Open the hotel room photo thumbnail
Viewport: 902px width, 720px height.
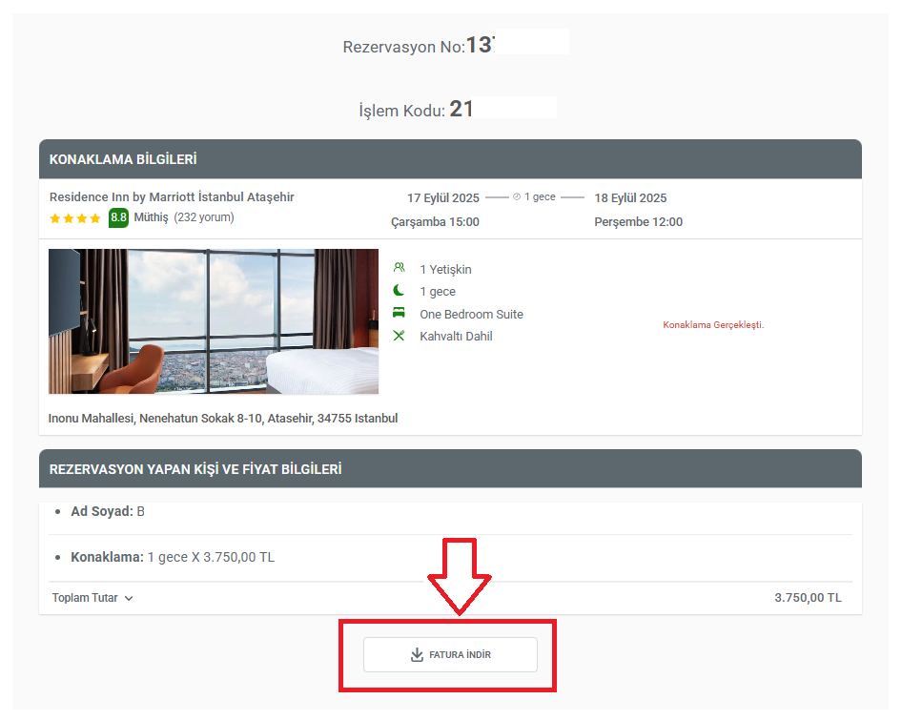[x=214, y=321]
